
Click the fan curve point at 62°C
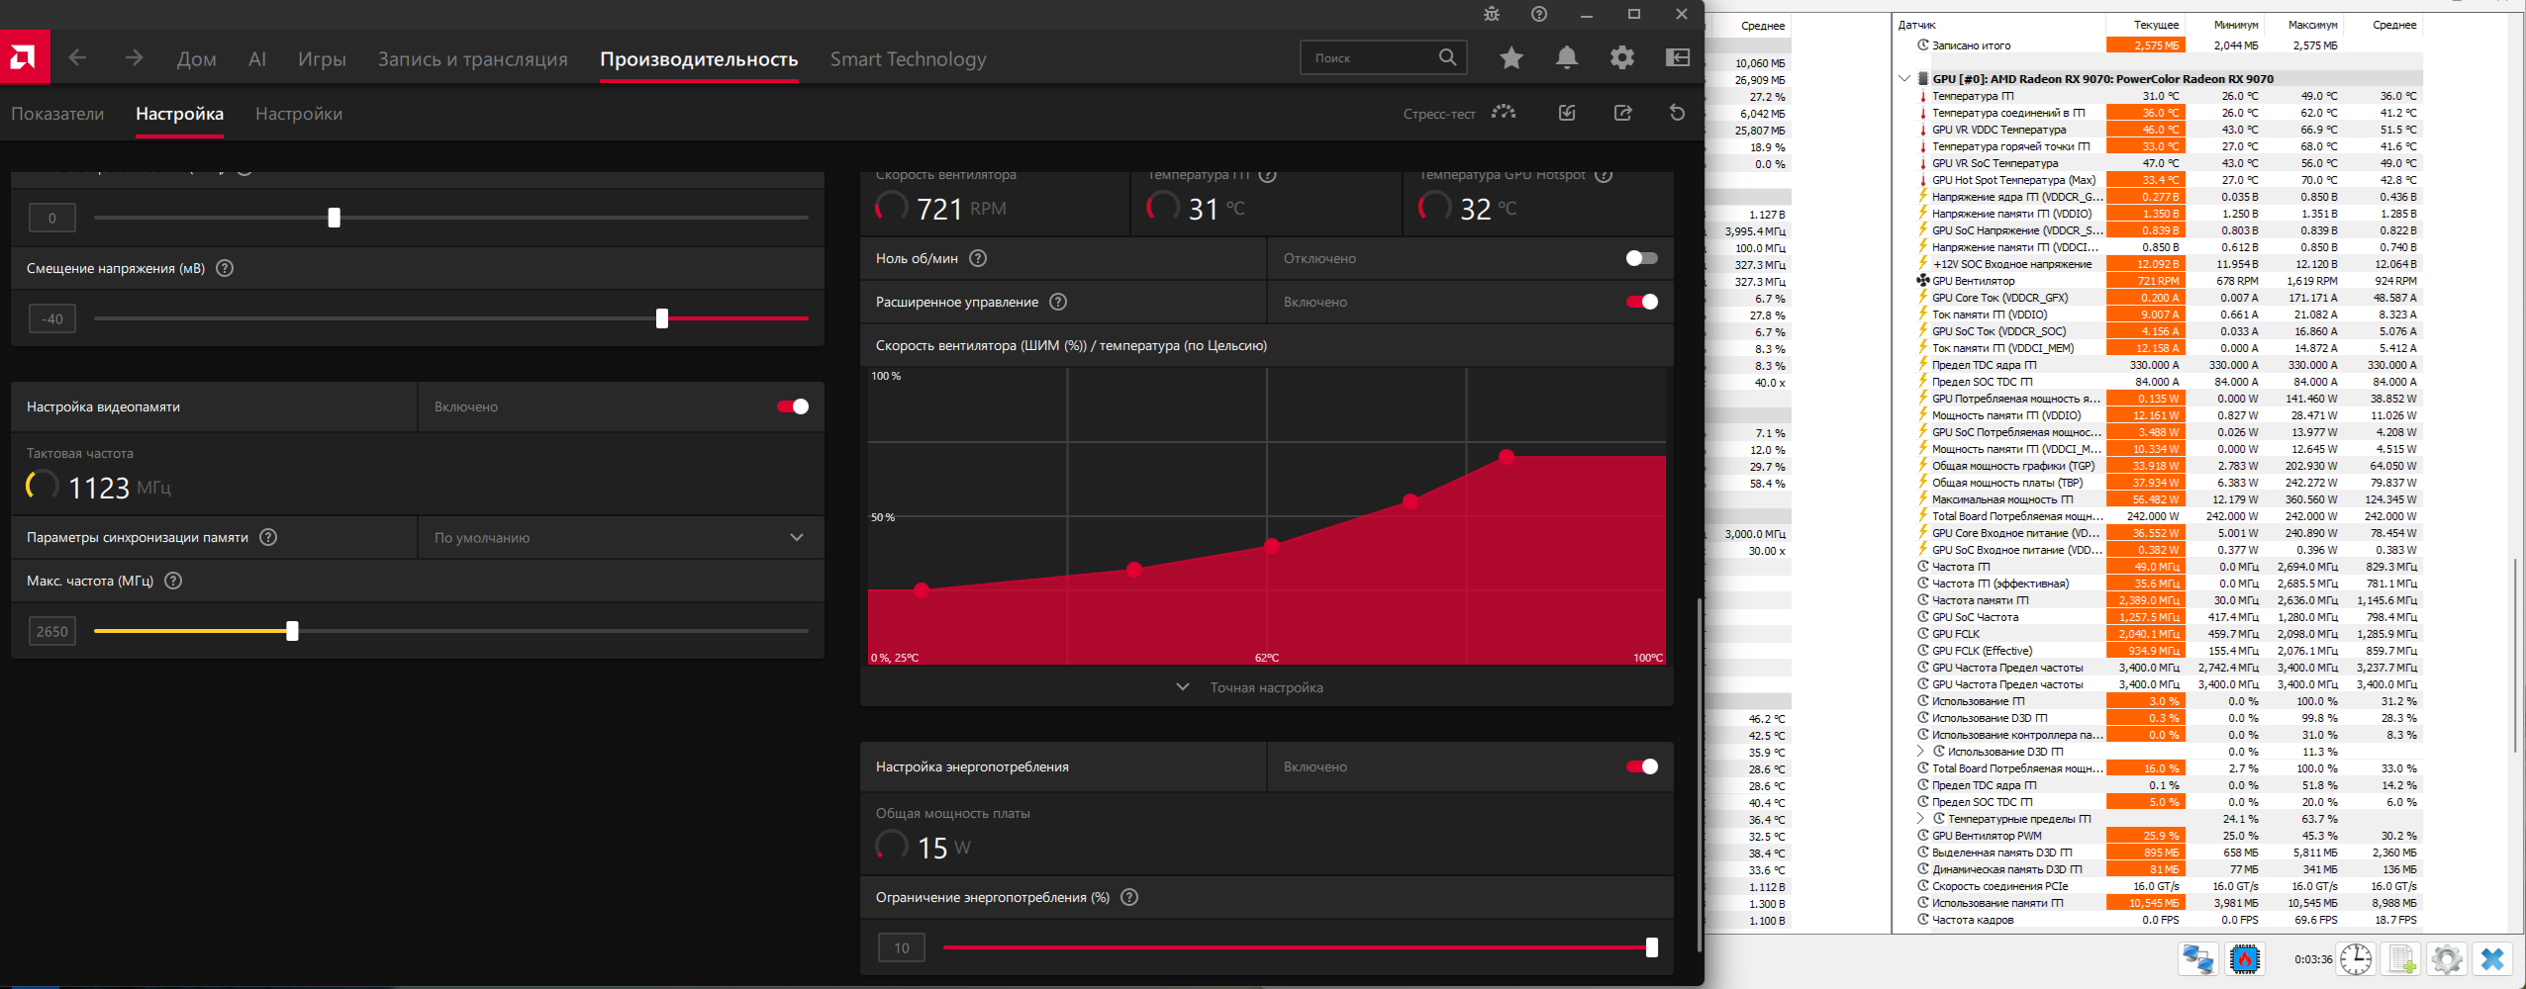[x=1272, y=545]
